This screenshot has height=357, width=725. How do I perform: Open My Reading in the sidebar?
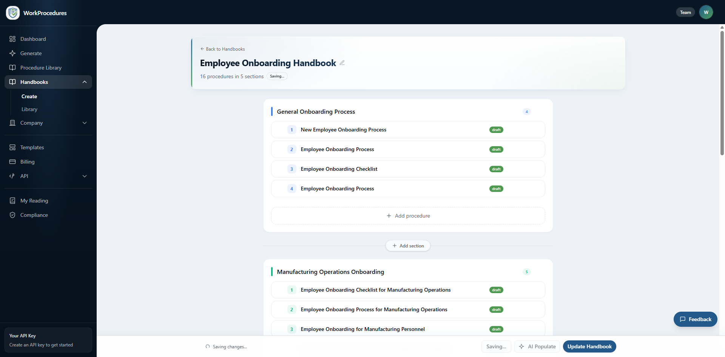(48, 201)
